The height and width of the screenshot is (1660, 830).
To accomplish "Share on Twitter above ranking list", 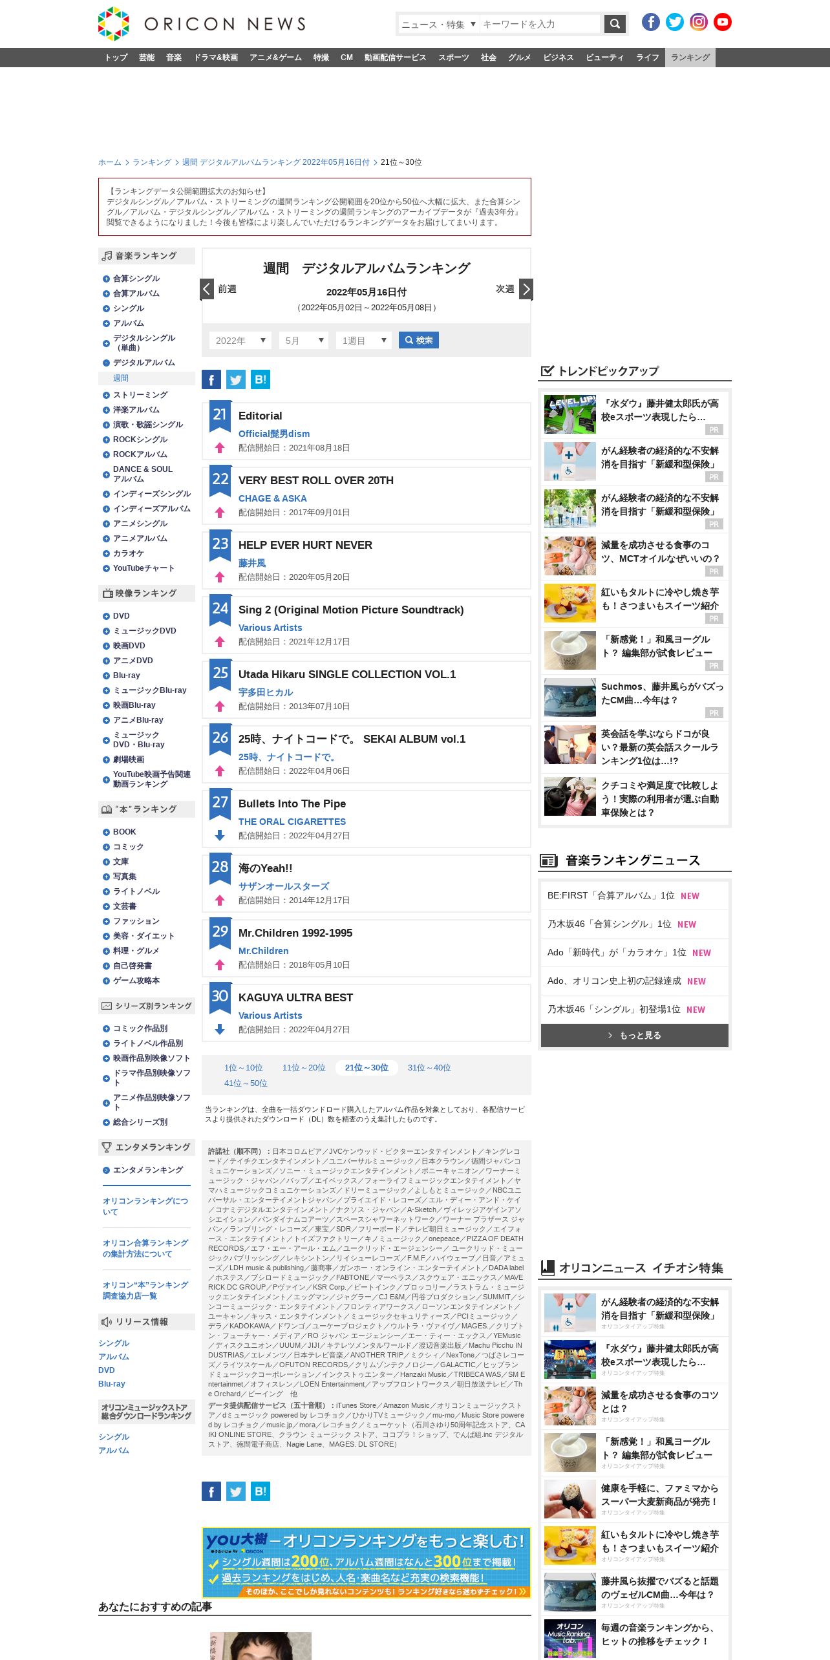I will tap(236, 379).
